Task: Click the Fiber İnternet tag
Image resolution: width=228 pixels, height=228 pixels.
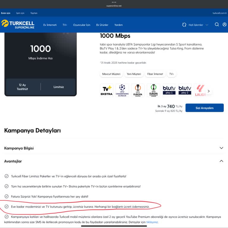Action: 155,74
